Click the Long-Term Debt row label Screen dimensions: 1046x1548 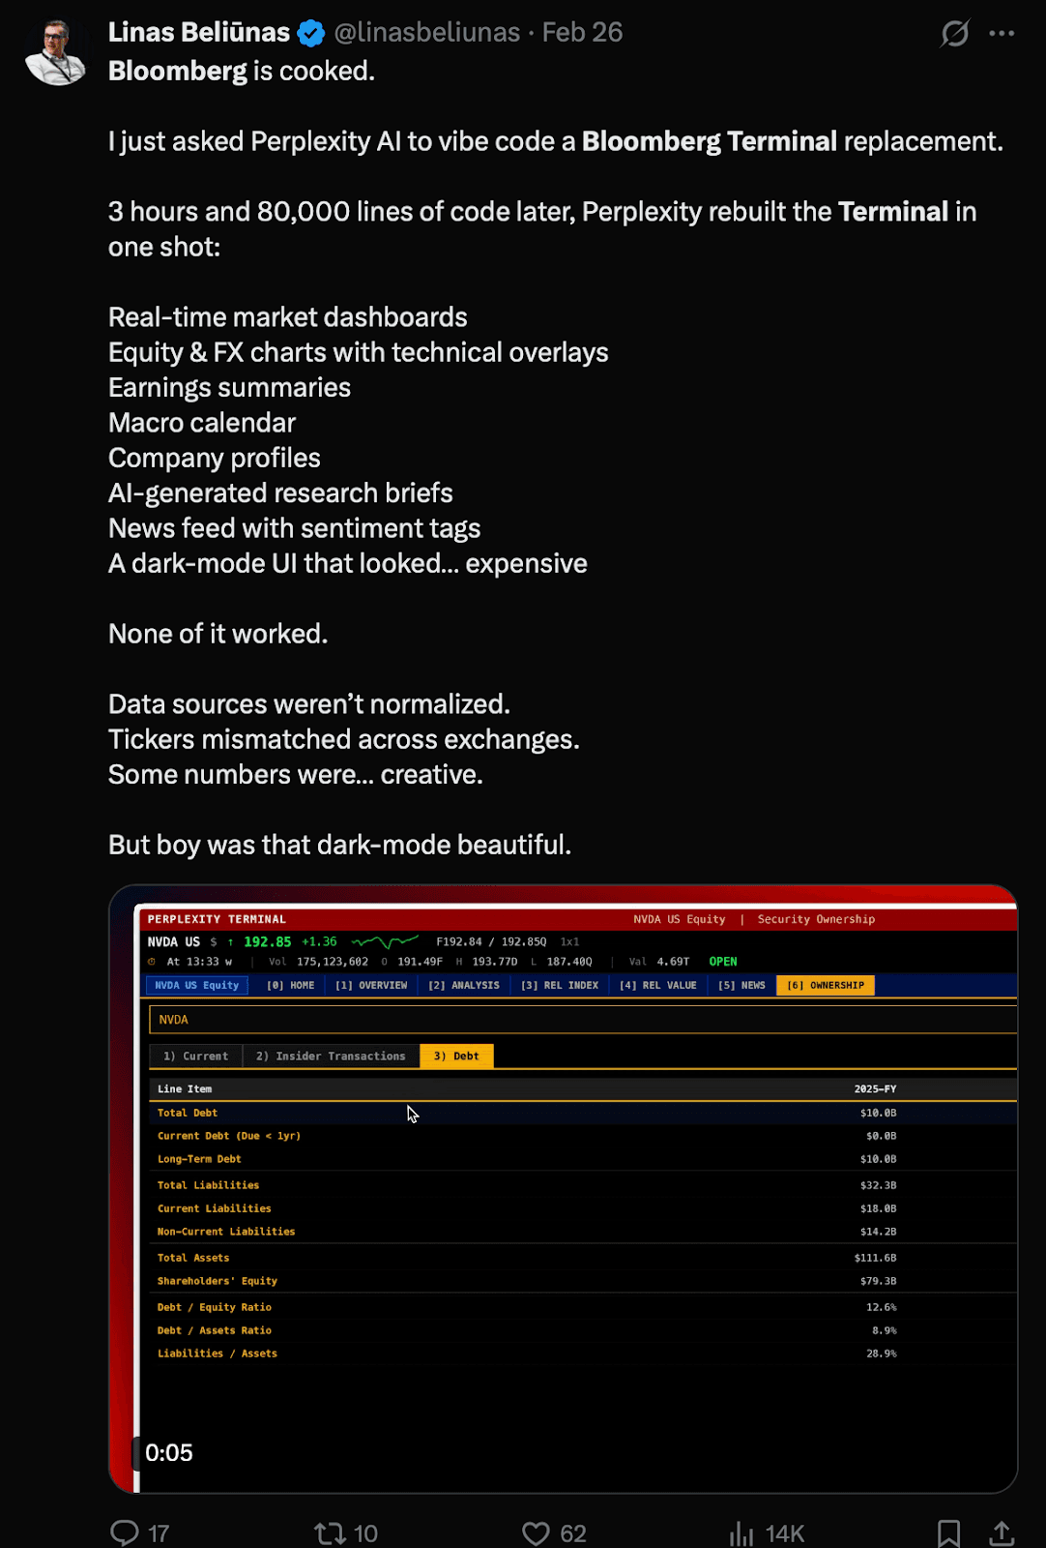199,1159
